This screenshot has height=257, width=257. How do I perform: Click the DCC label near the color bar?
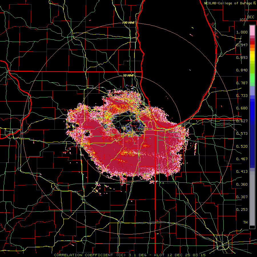click(251, 17)
